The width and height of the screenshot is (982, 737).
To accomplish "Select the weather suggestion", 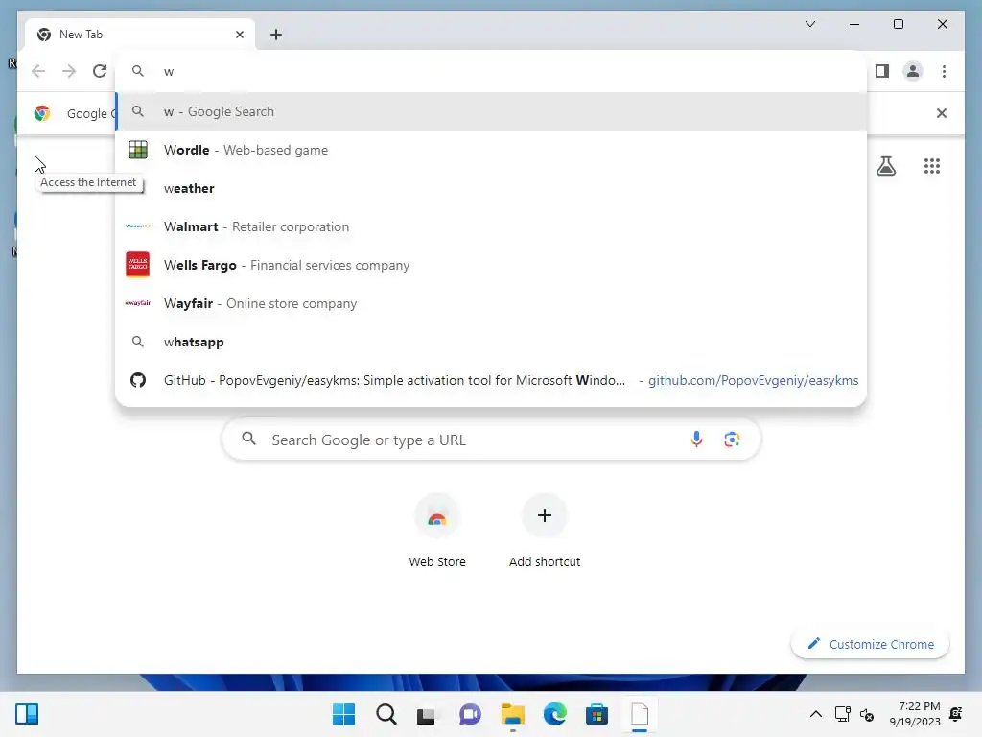I will click(x=491, y=188).
